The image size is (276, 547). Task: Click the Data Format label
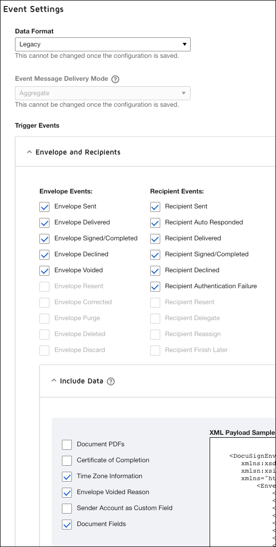[34, 31]
